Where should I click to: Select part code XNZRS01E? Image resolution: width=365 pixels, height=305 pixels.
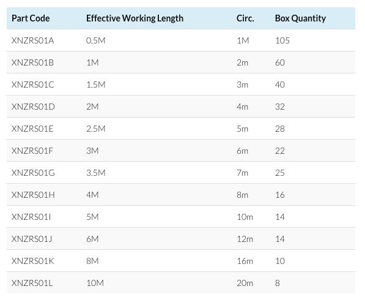click(x=32, y=129)
